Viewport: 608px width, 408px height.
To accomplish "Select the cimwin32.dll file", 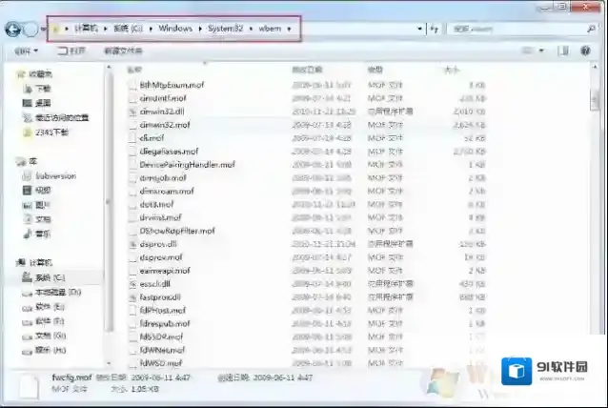I will point(162,111).
